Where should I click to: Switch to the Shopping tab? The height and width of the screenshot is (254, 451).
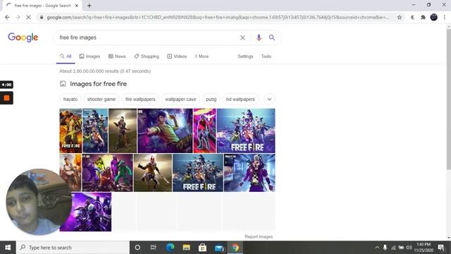(147, 56)
